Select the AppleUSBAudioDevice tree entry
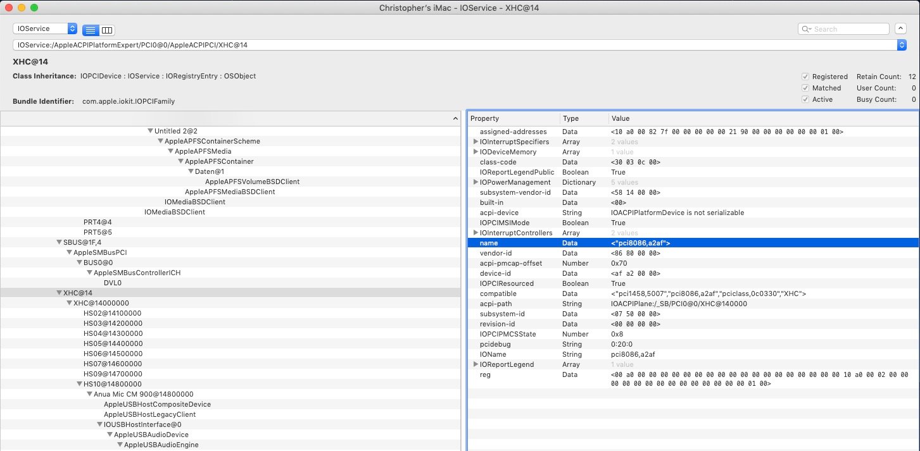 coord(151,435)
